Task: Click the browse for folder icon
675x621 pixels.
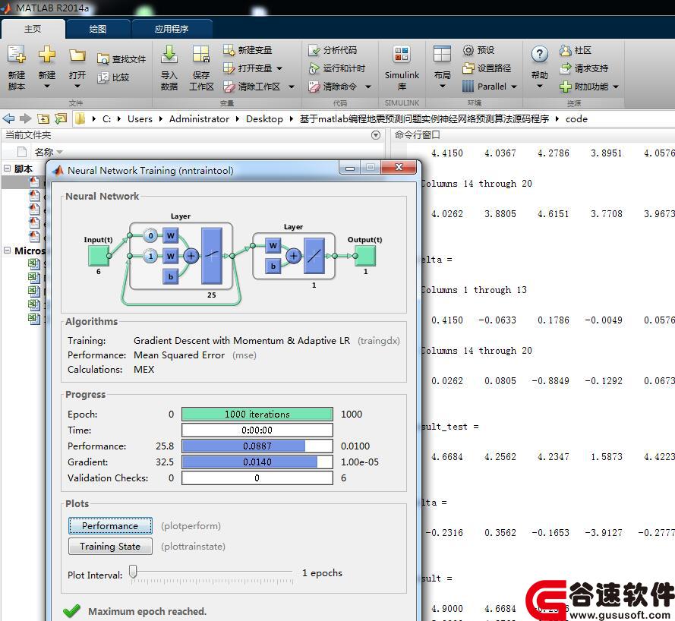Action: click(61, 118)
